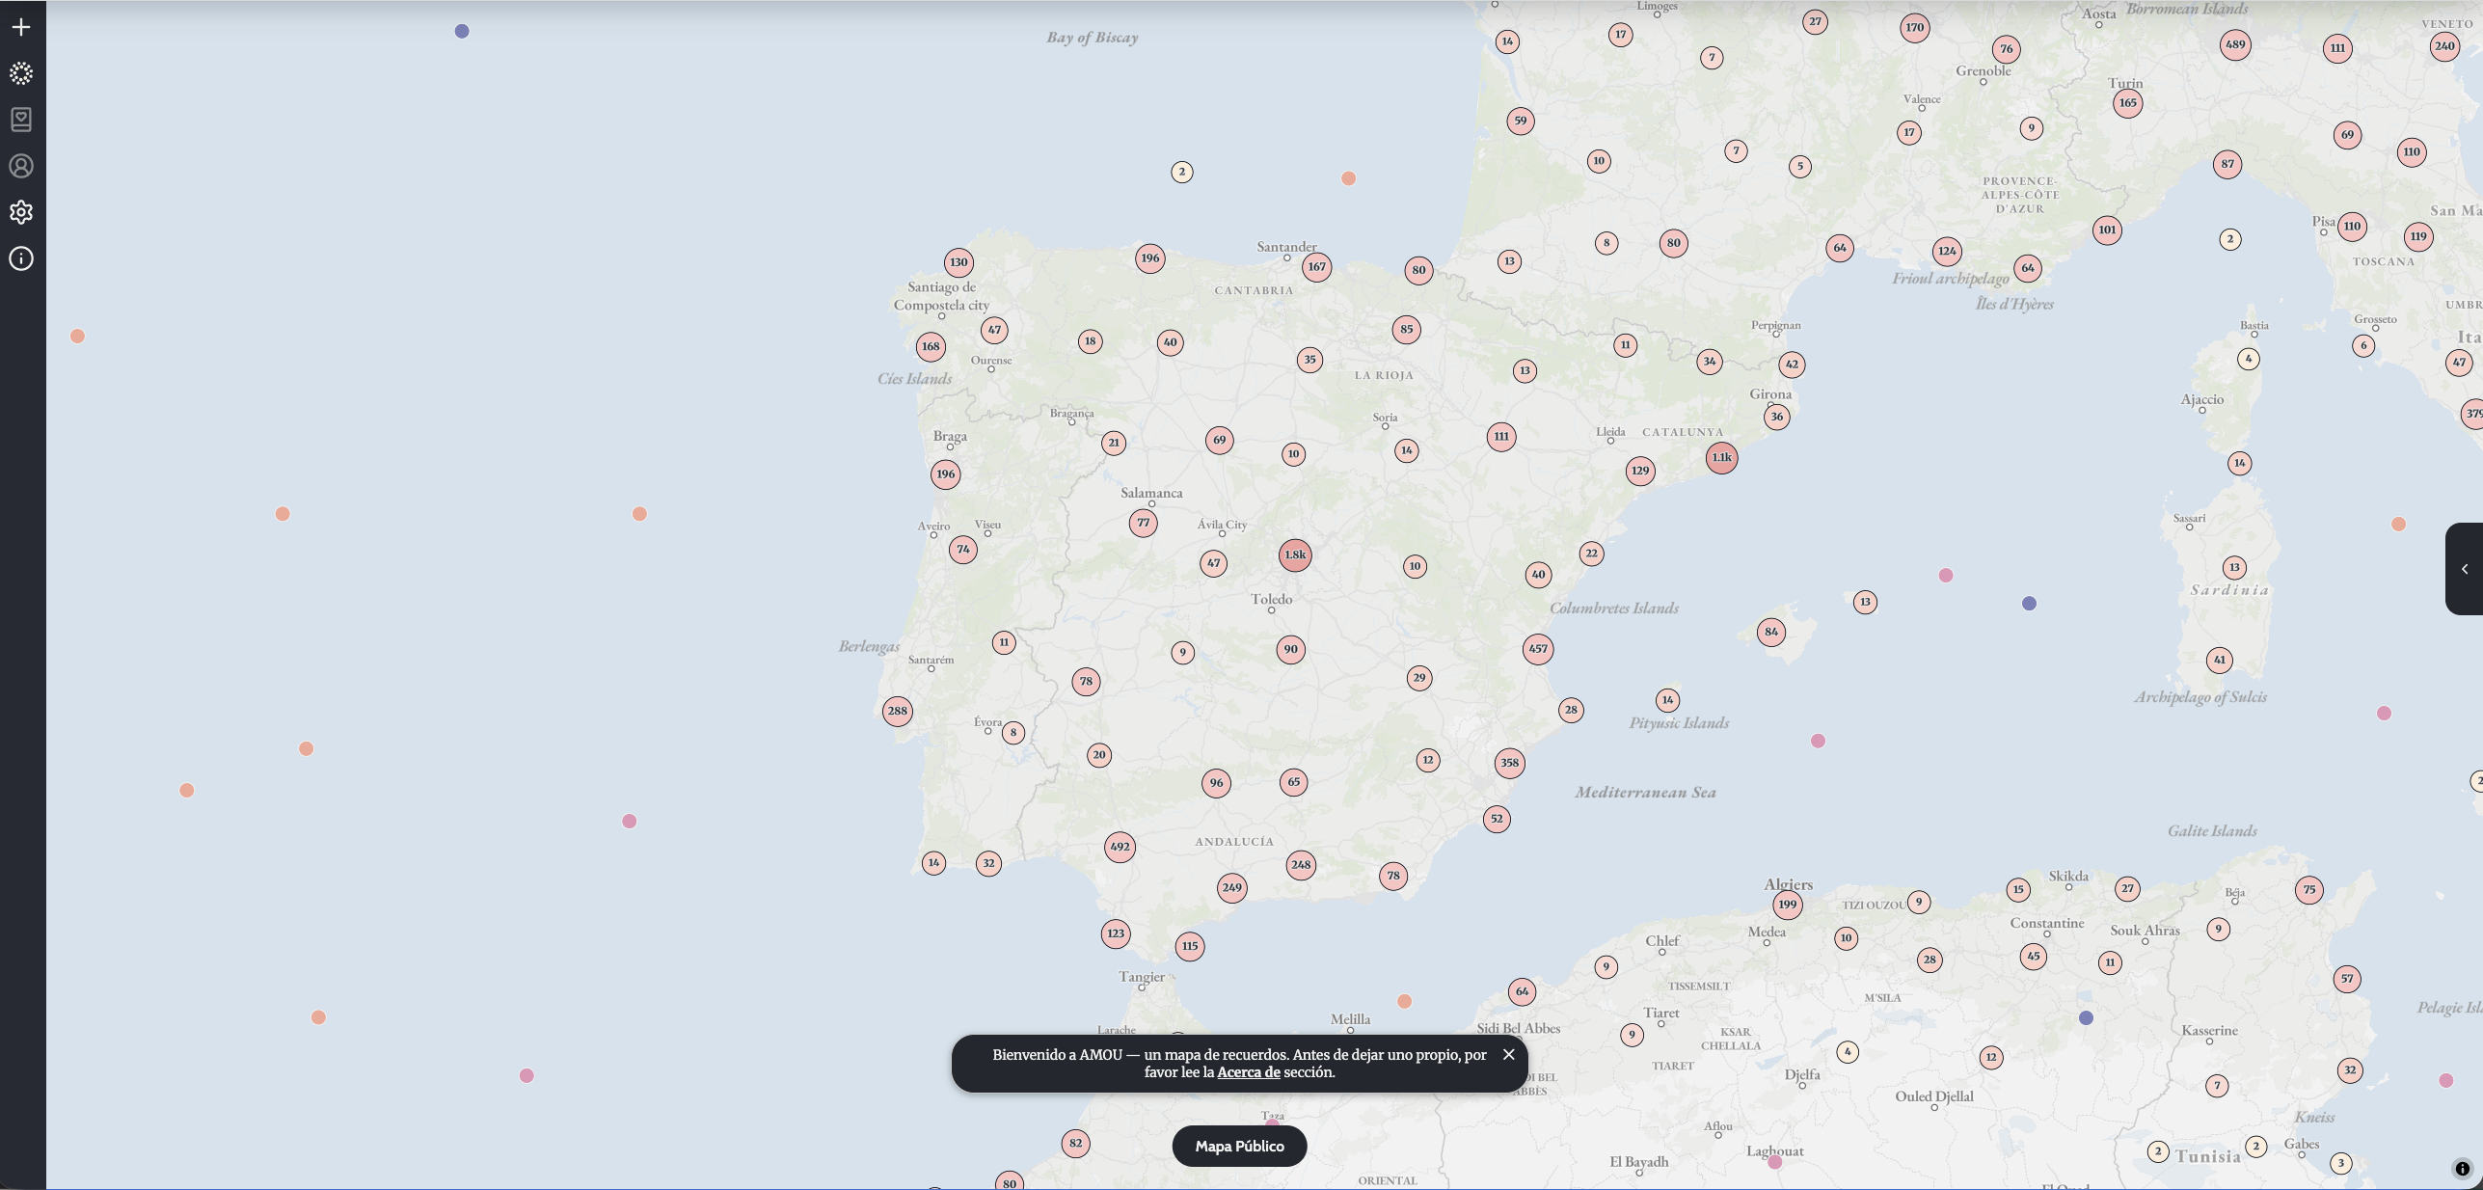2483x1190 pixels.
Task: Open the info circle icon in sidebar
Action: (x=21, y=258)
